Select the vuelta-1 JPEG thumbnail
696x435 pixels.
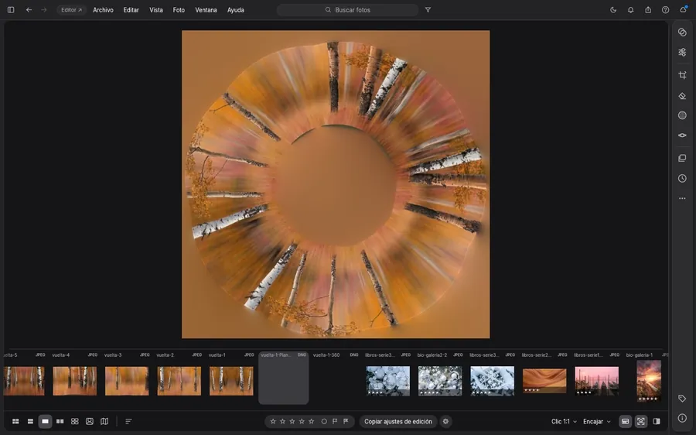tap(231, 381)
